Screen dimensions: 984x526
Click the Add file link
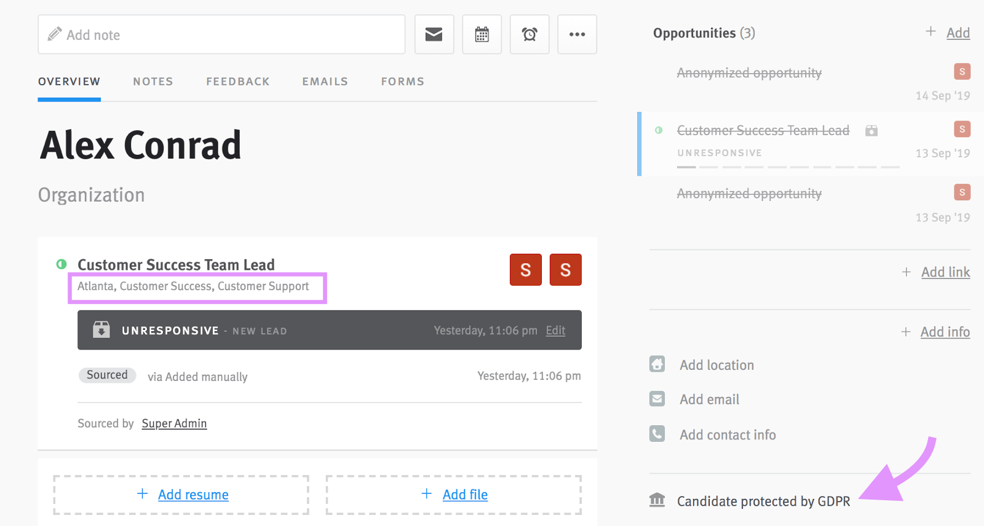[x=465, y=495]
